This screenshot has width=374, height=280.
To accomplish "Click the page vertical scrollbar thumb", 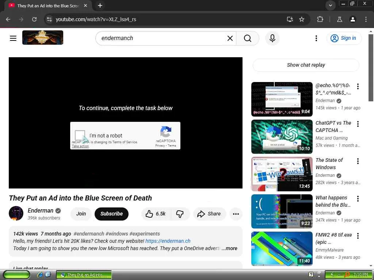I will coord(371,68).
